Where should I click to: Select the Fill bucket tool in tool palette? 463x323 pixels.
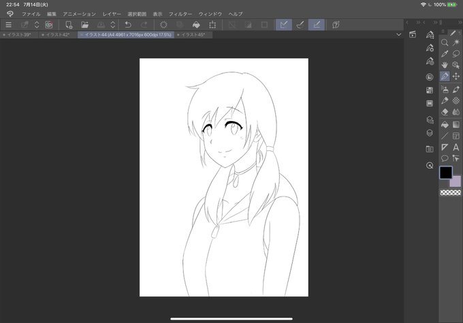(x=445, y=124)
